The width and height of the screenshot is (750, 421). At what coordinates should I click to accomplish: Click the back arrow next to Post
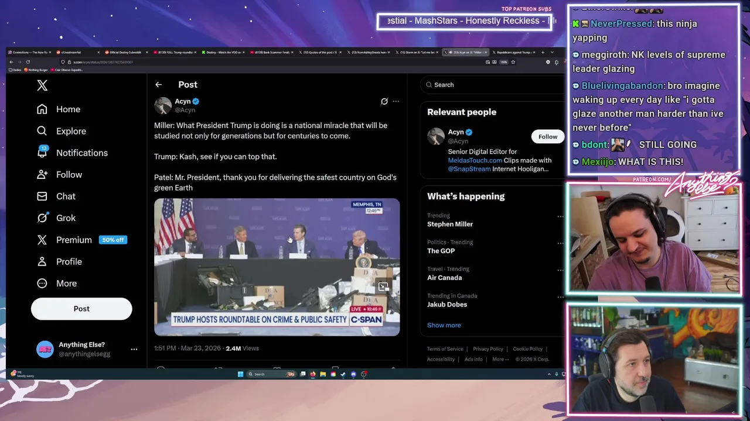[158, 85]
